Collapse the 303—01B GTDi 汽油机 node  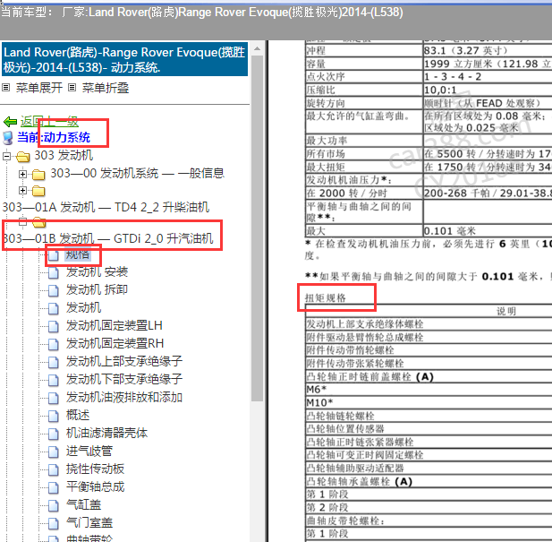[22, 222]
